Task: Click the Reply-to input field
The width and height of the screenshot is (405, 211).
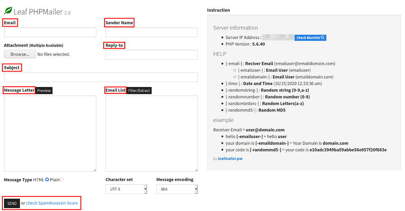Action: coord(151,55)
